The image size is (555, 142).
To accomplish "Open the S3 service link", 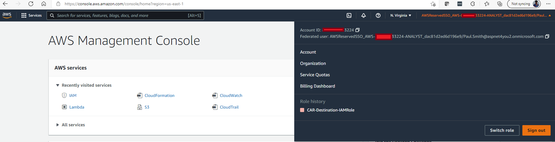I will pyautogui.click(x=147, y=107).
